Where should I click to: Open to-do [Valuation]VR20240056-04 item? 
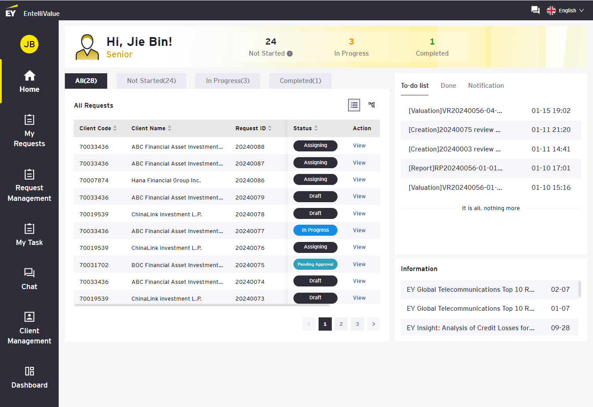pyautogui.click(x=491, y=111)
